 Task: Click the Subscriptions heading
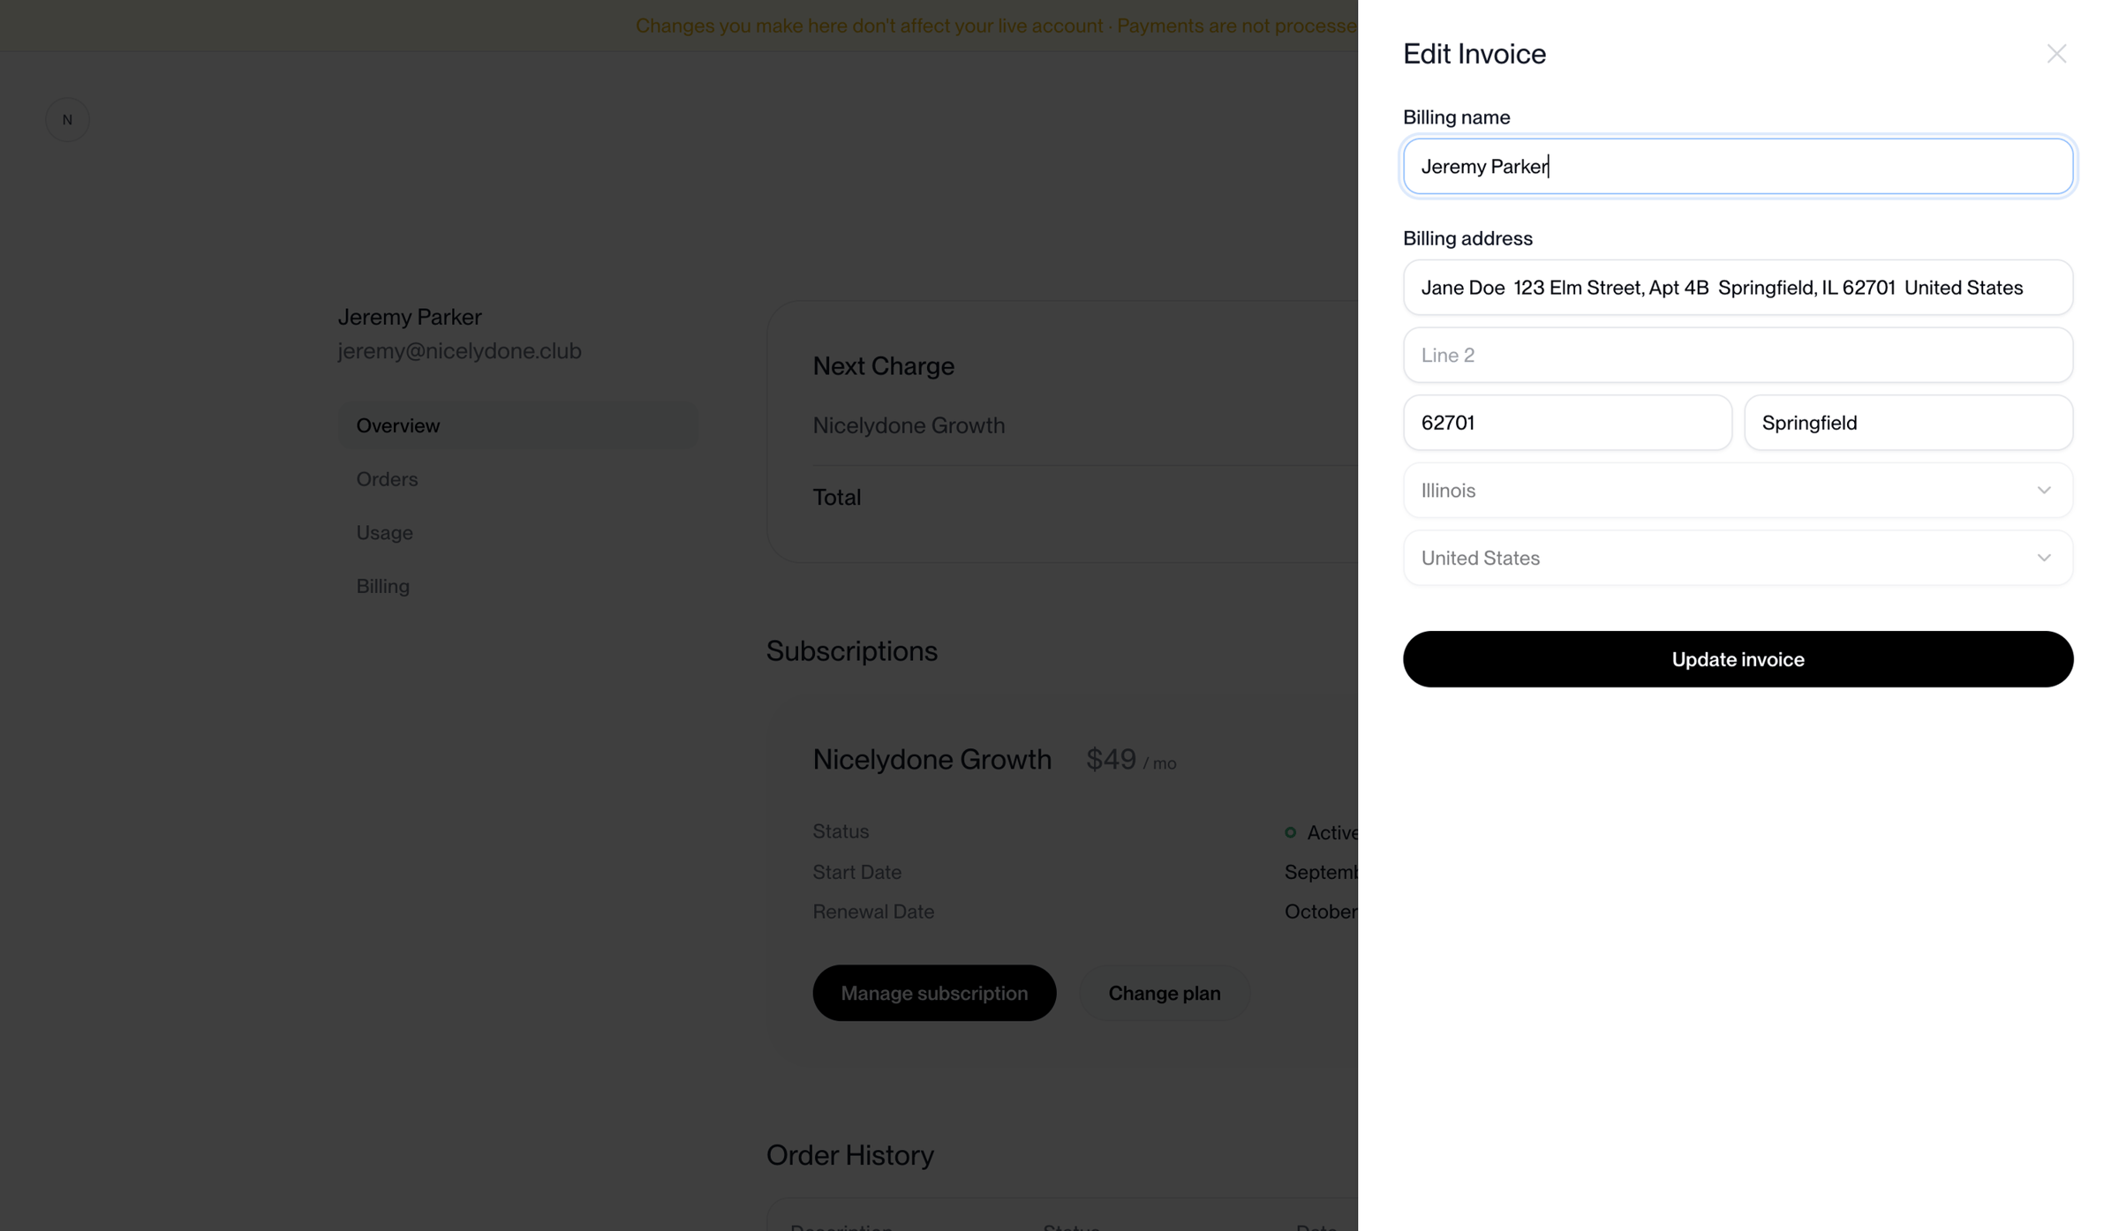tap(851, 651)
